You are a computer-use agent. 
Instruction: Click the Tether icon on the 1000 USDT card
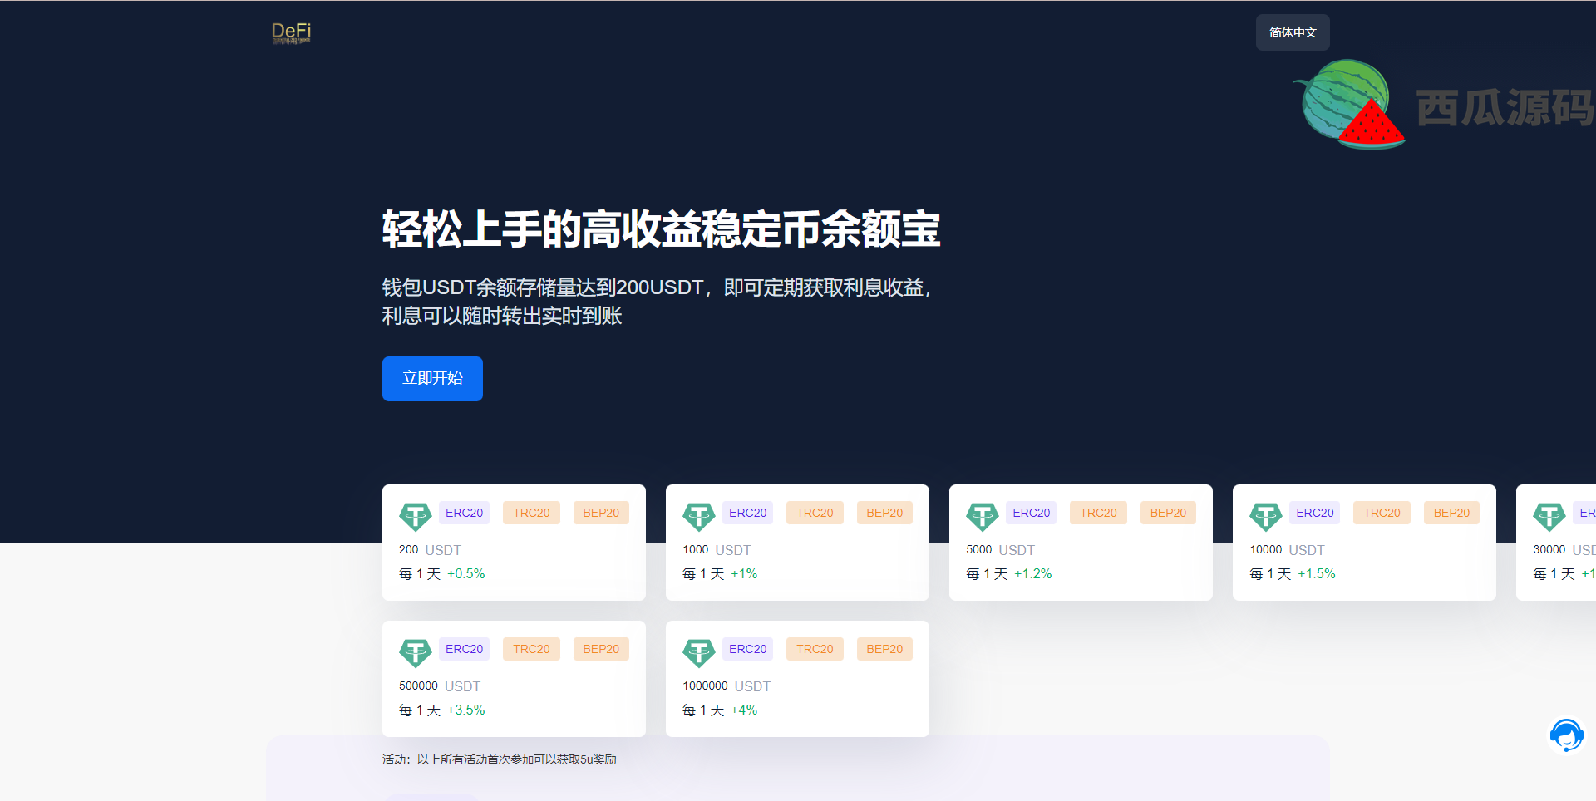tap(699, 517)
